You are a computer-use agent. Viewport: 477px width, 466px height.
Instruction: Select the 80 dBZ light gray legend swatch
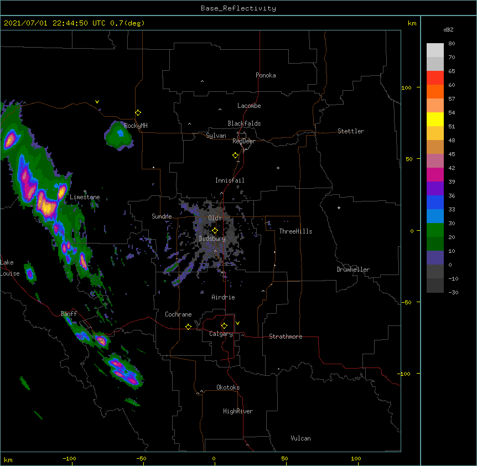pyautogui.click(x=435, y=50)
